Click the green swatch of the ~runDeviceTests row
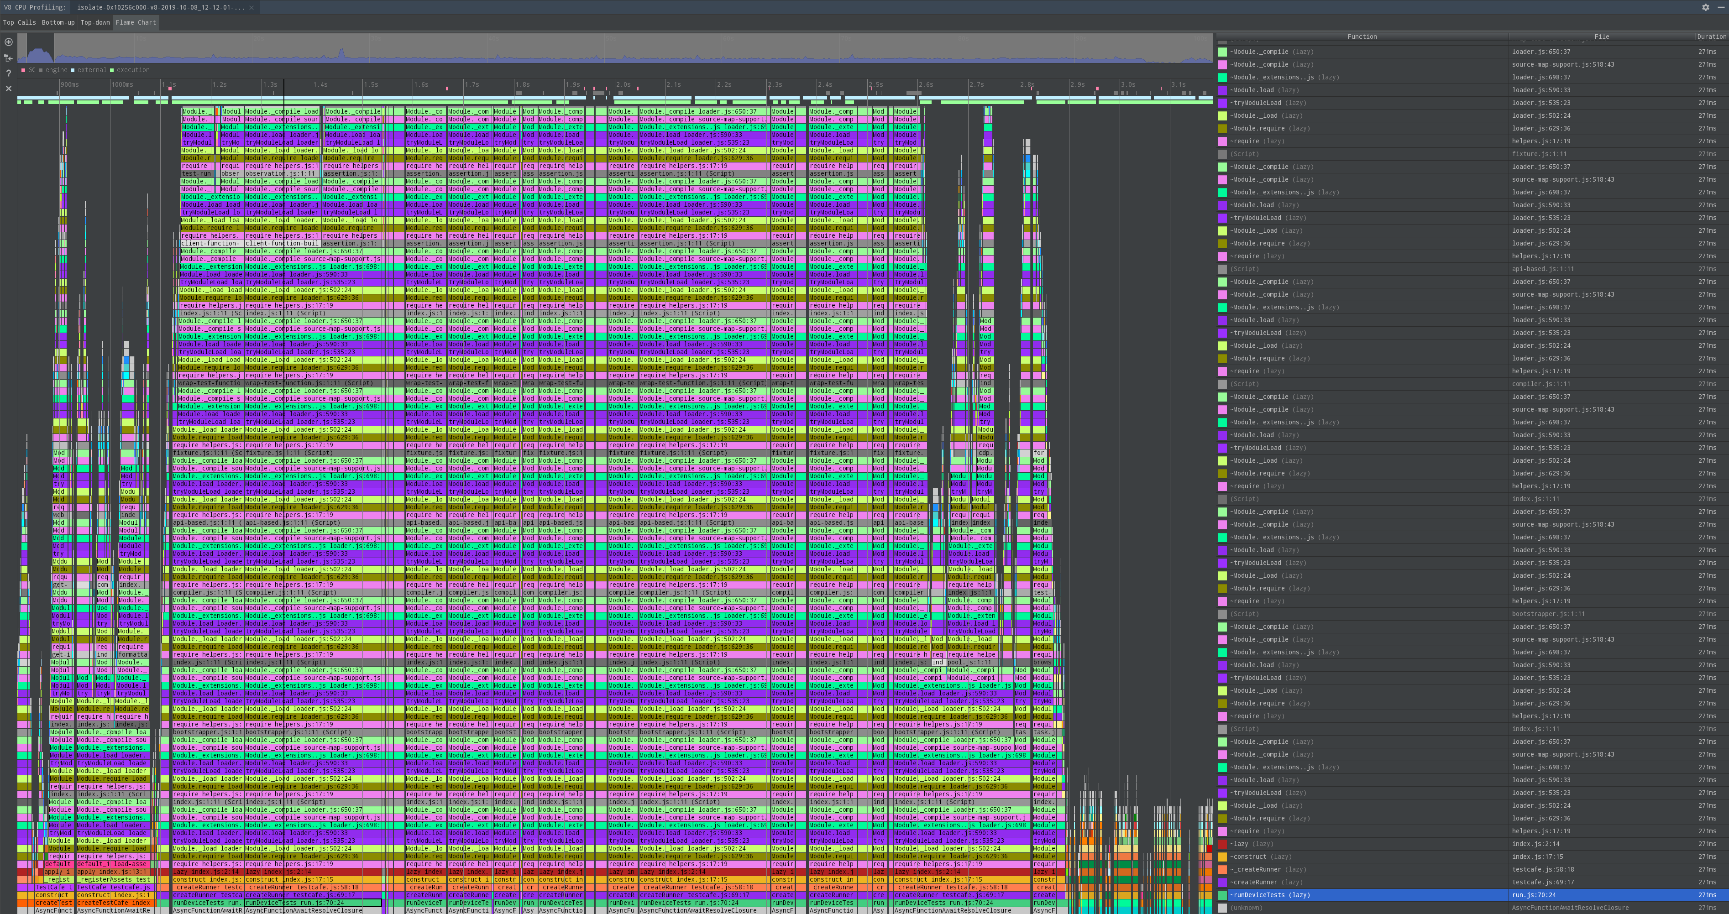 point(1222,894)
